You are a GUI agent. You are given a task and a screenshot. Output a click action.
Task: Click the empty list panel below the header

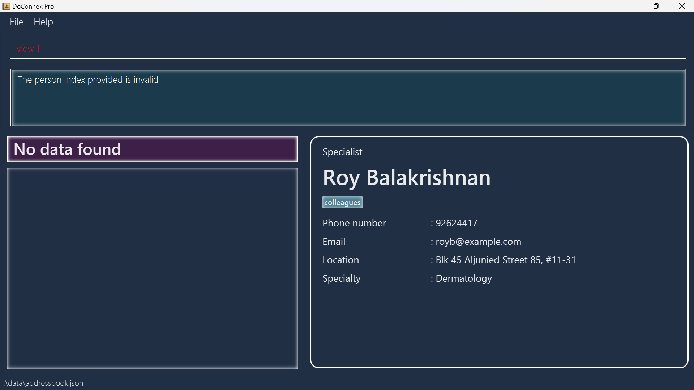[152, 268]
